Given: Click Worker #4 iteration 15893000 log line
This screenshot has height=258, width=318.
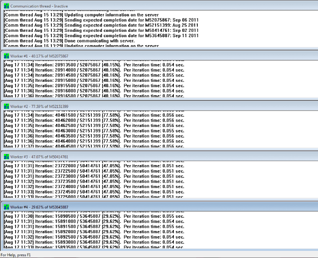Looking at the screenshot, I should click(x=94, y=242).
